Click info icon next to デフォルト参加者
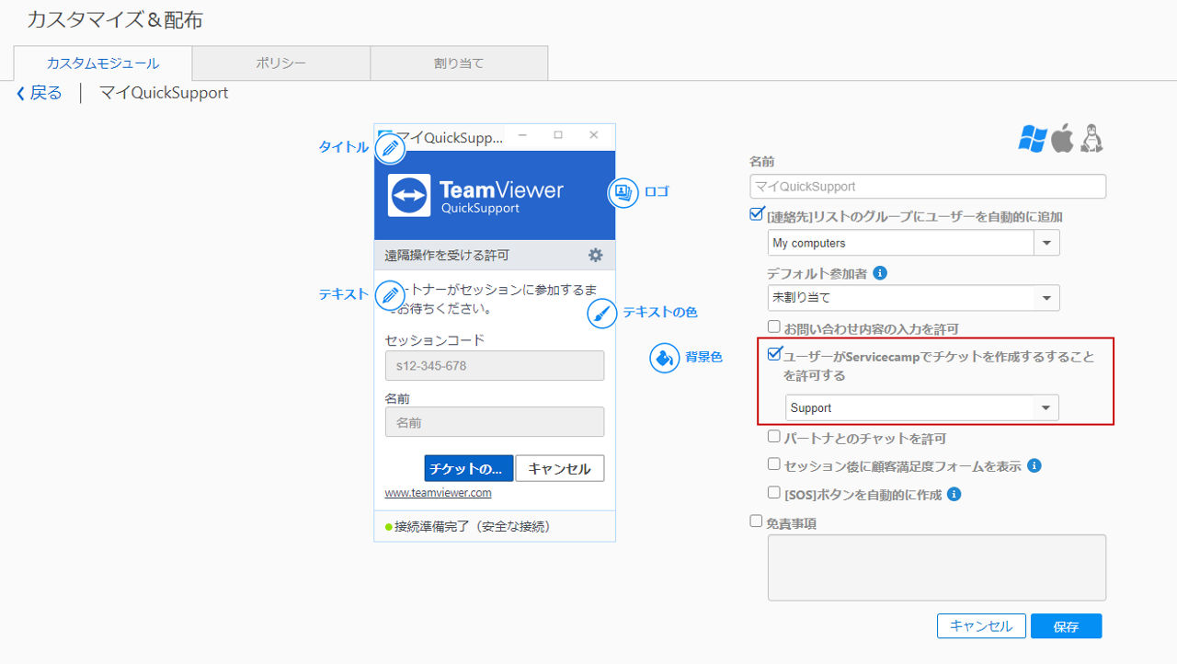The height and width of the screenshot is (664, 1177). click(880, 273)
